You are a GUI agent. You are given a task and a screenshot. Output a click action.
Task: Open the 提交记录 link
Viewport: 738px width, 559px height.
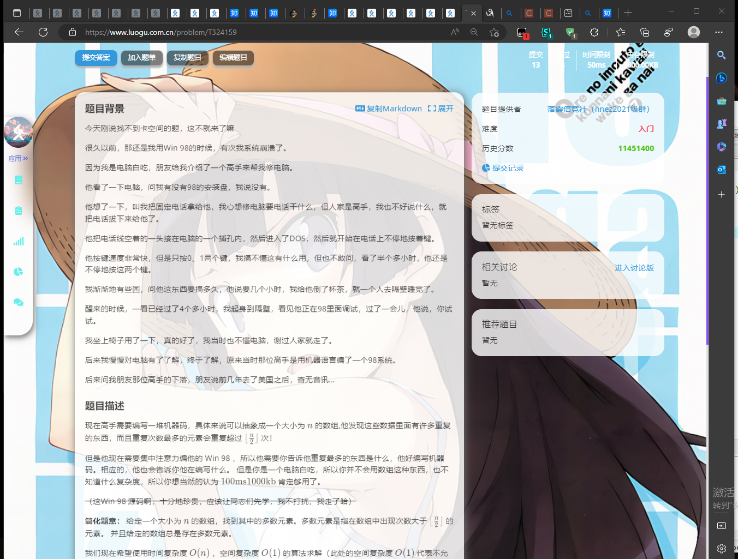503,168
